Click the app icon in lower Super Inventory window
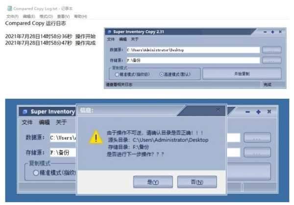Screen dimensions: 294x205 tap(25, 112)
